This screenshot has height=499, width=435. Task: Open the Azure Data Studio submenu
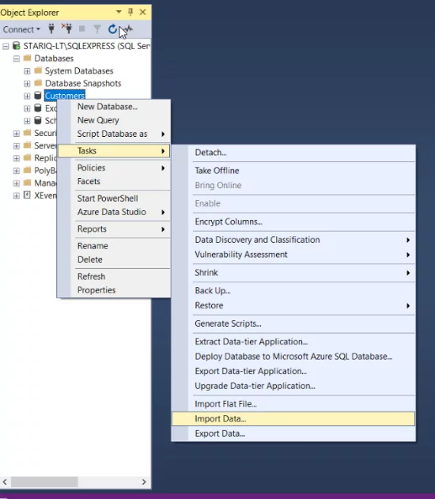[114, 212]
